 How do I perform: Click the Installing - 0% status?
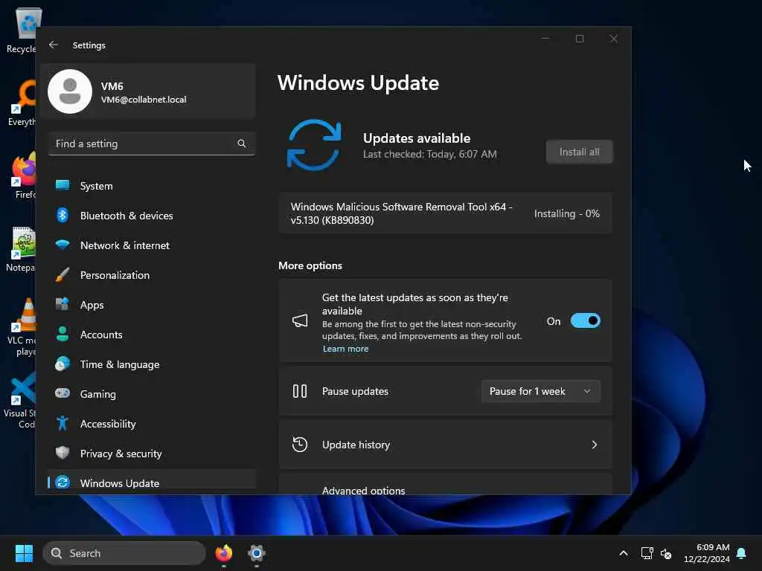tap(566, 213)
